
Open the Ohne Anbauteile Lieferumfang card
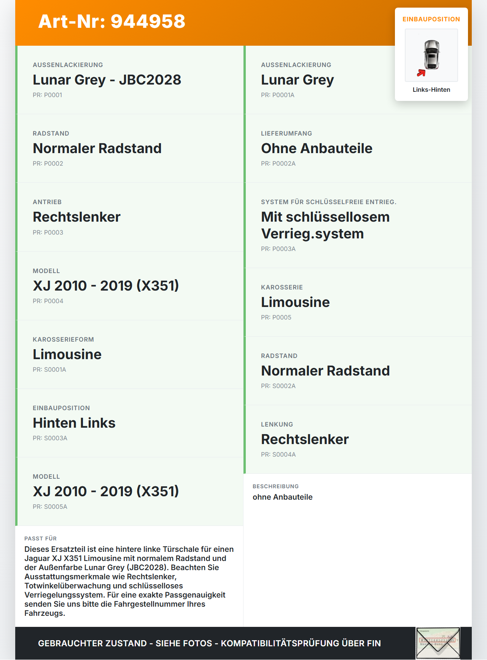tap(358, 149)
